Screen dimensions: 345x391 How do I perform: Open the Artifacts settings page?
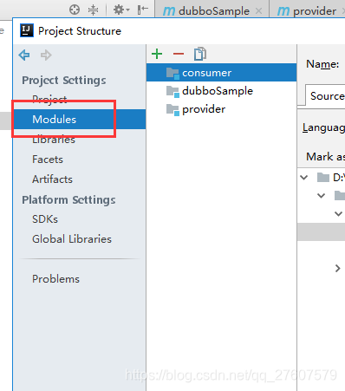click(52, 179)
